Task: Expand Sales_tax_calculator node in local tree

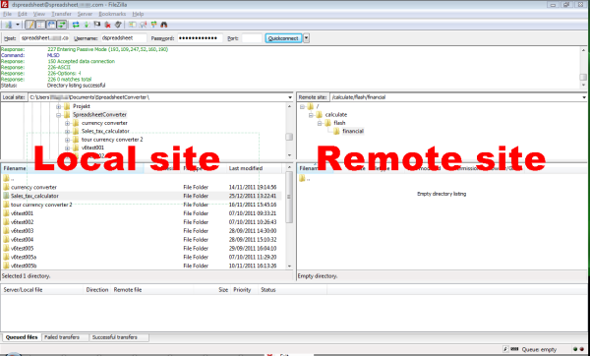Action: click(x=67, y=132)
